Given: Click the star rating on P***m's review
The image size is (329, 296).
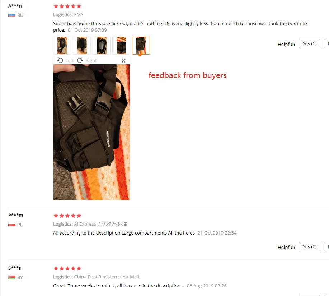Looking at the screenshot, I should [x=67, y=216].
